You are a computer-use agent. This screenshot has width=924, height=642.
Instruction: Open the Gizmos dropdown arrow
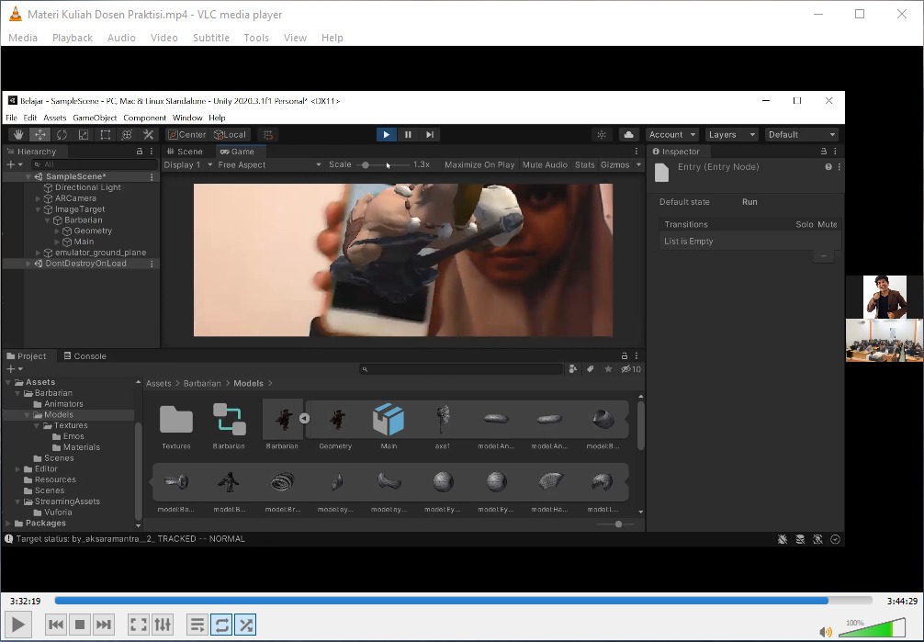pos(638,164)
